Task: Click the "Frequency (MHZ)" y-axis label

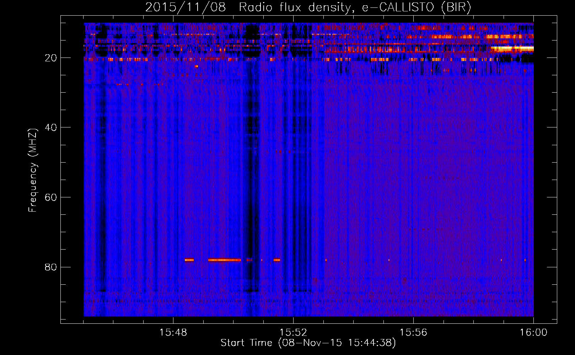Action: click(x=33, y=170)
